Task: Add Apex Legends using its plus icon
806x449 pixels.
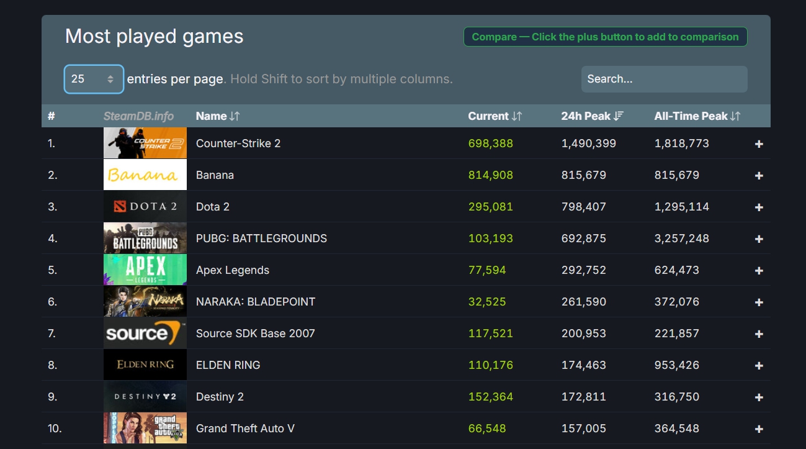Action: point(758,271)
